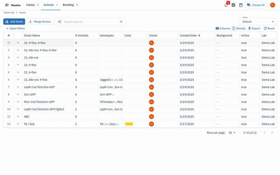Open the Views Default dropdown
The height and width of the screenshot is (175, 280).
tap(258, 22)
